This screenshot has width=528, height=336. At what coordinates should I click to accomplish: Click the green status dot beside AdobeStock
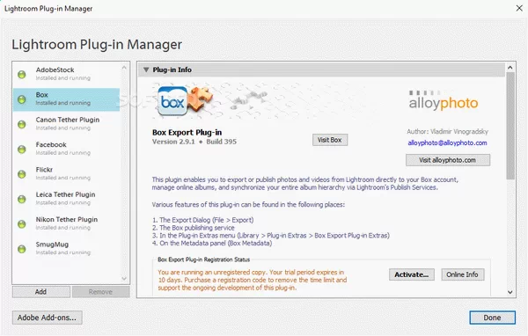click(21, 75)
